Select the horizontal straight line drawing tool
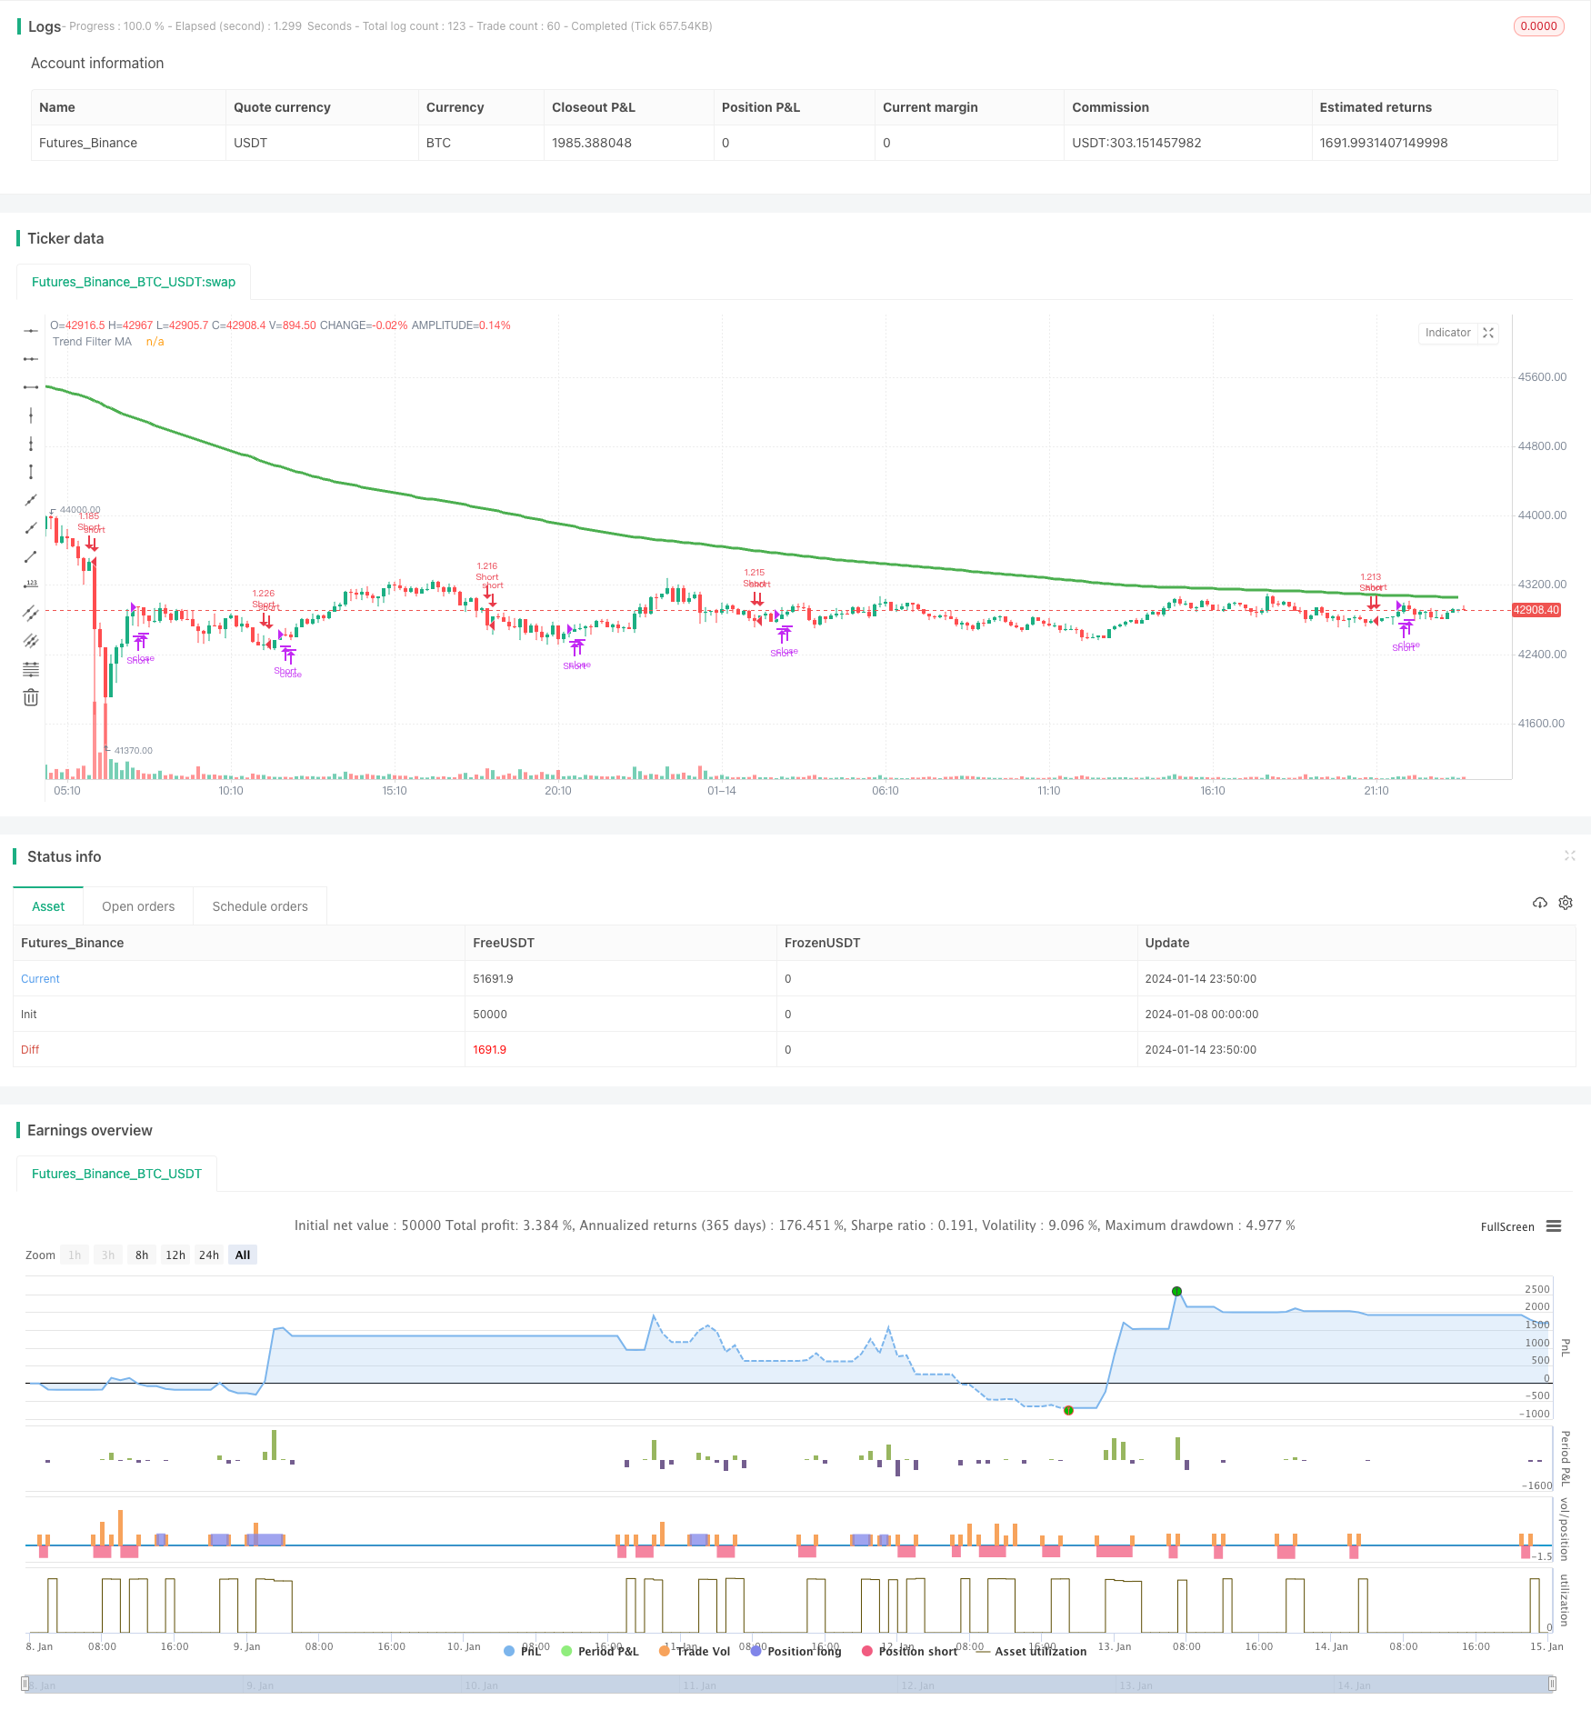Image resolution: width=1591 pixels, height=1720 pixels. (31, 331)
